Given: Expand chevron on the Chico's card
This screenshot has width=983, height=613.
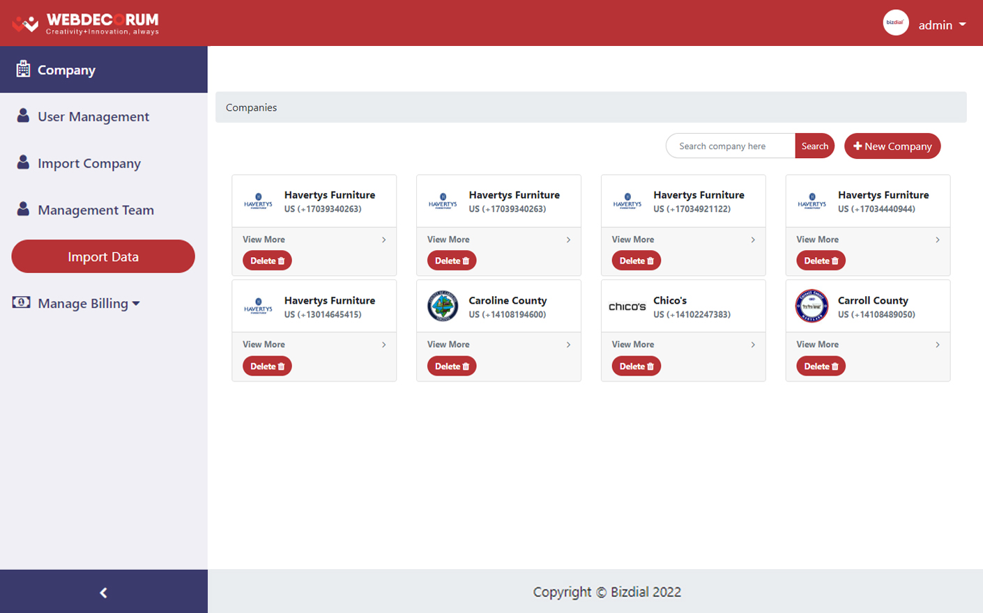Looking at the screenshot, I should coord(753,345).
